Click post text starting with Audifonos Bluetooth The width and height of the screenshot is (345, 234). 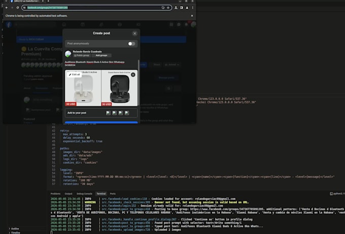click(94, 64)
